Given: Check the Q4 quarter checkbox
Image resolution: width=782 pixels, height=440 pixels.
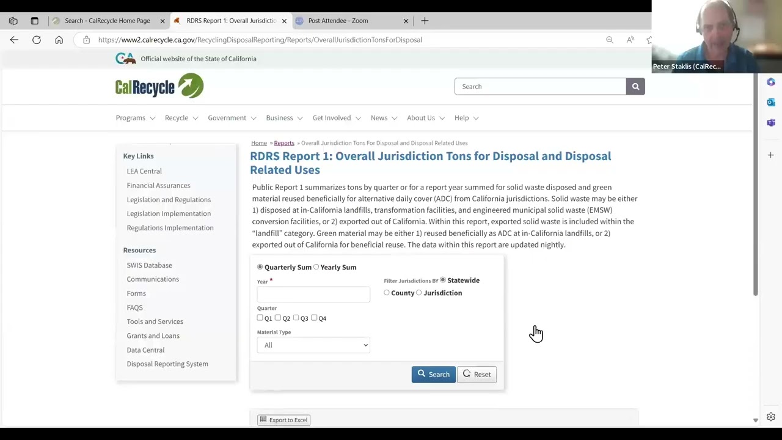Looking at the screenshot, I should (314, 318).
